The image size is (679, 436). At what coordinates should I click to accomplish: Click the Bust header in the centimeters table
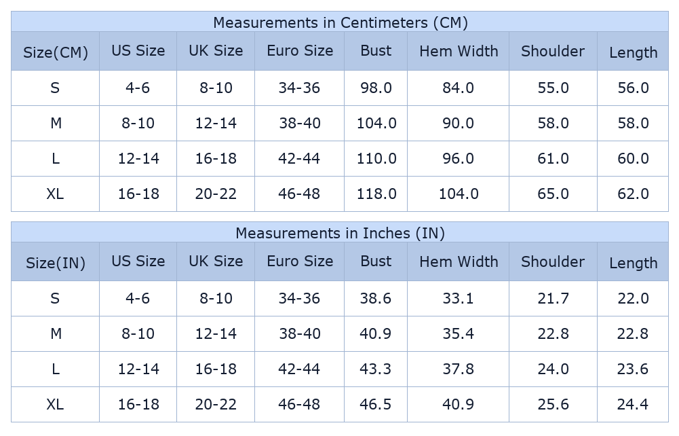[376, 51]
